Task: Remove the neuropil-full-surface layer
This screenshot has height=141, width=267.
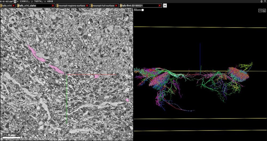Action: click(x=116, y=6)
